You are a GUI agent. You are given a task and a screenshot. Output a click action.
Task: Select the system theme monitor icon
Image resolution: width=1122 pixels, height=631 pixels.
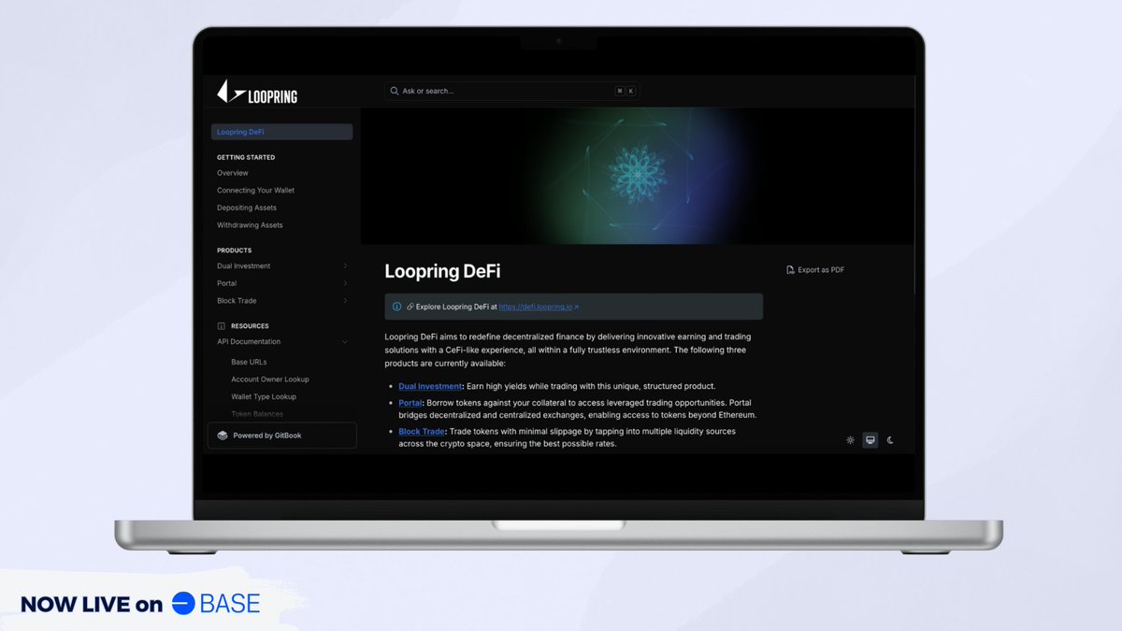click(x=870, y=440)
